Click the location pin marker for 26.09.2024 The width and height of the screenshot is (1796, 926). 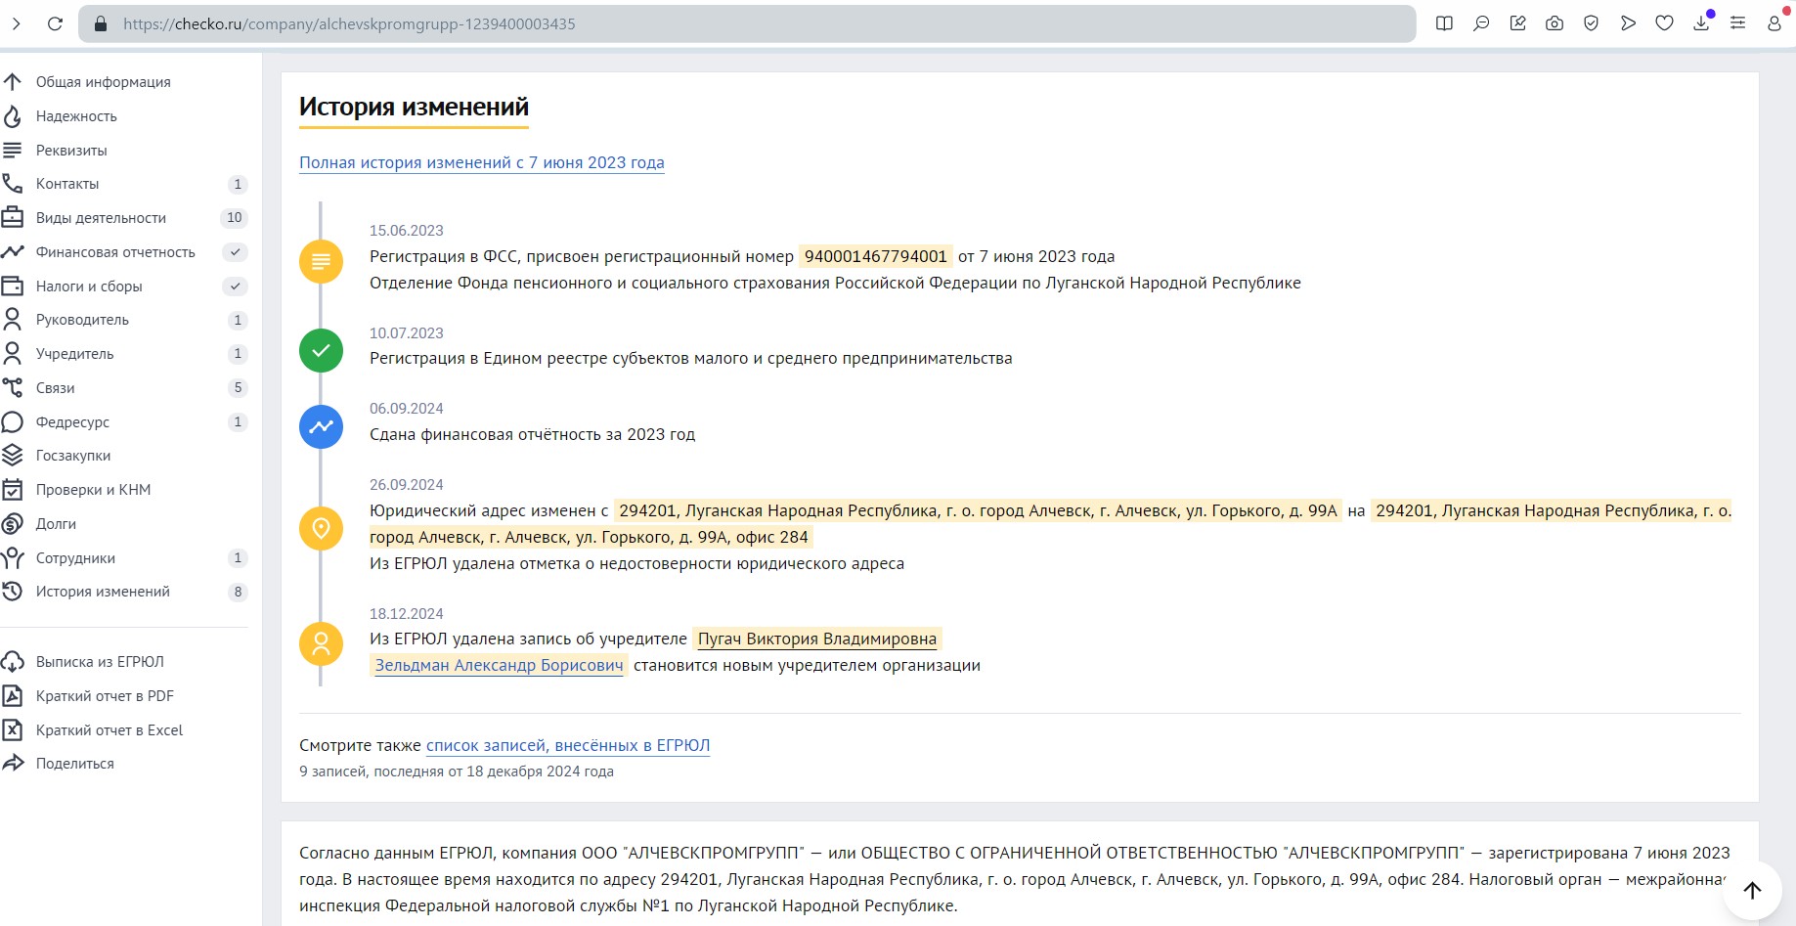[321, 528]
